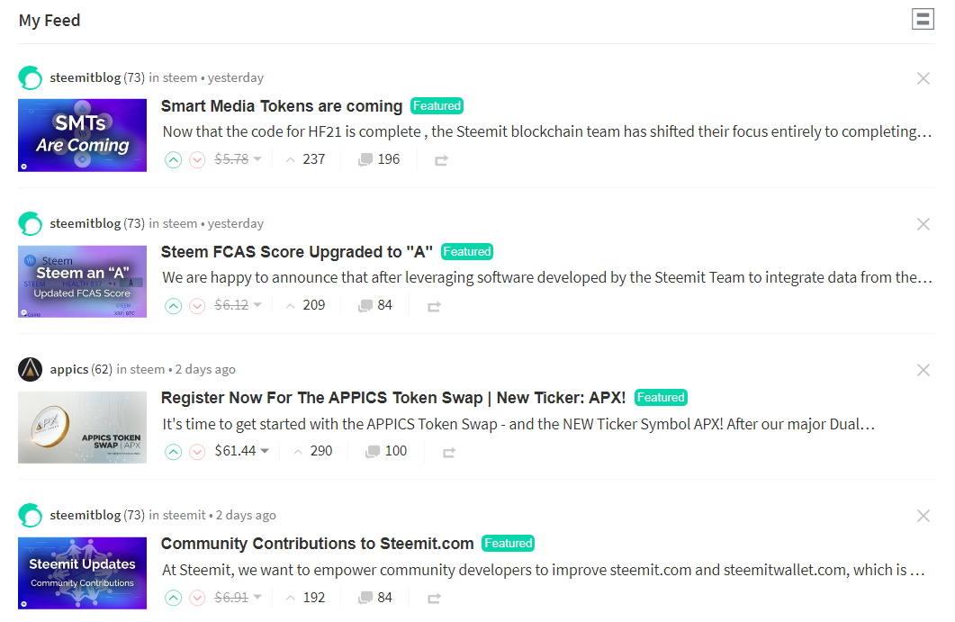The height and width of the screenshot is (622, 955).
Task: Select the Featured badge on APPICS Token Swap post
Action: [661, 397]
